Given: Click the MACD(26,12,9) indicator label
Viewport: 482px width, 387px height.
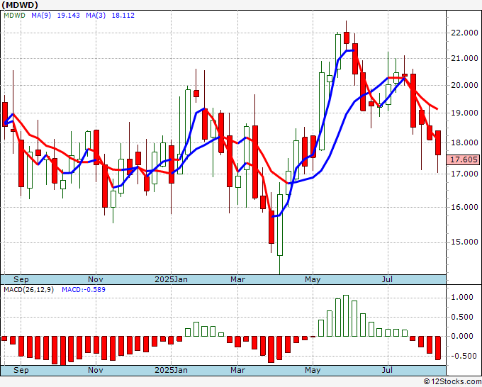Looking at the screenshot, I should click(x=28, y=290).
